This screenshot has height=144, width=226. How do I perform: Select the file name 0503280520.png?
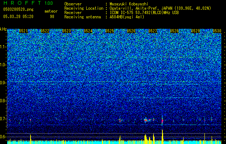coord(18,9)
